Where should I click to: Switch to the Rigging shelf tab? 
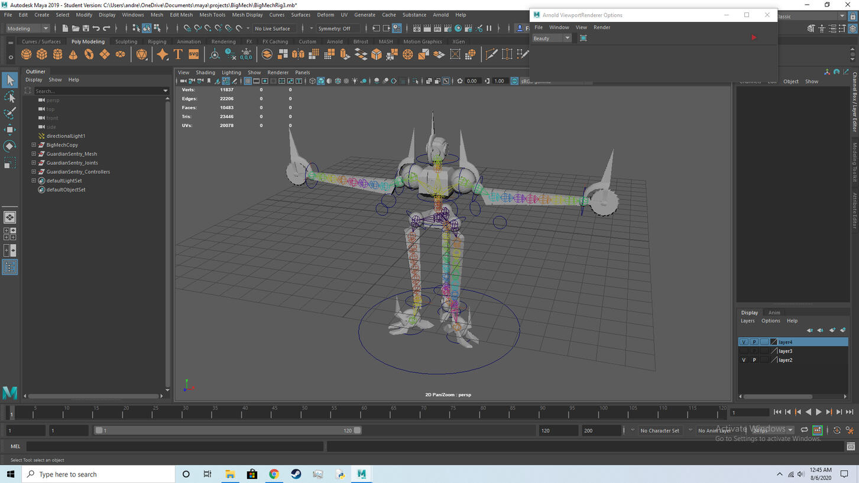coord(157,42)
